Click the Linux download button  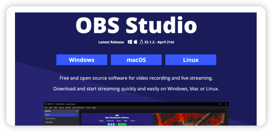[x=191, y=60]
